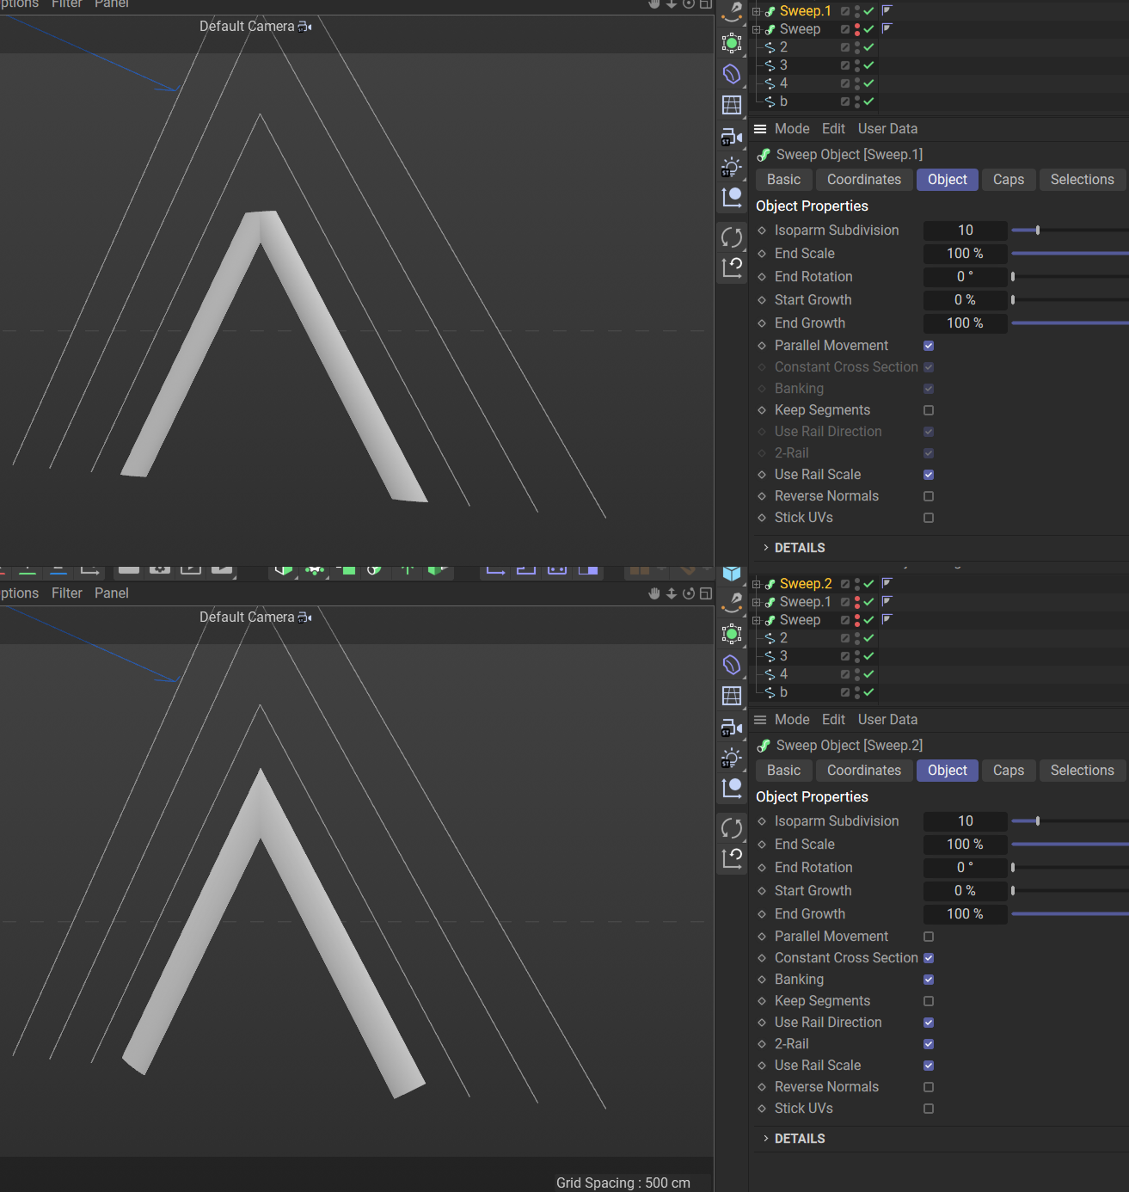Expand the Sweep.2 object tree node

757,584
